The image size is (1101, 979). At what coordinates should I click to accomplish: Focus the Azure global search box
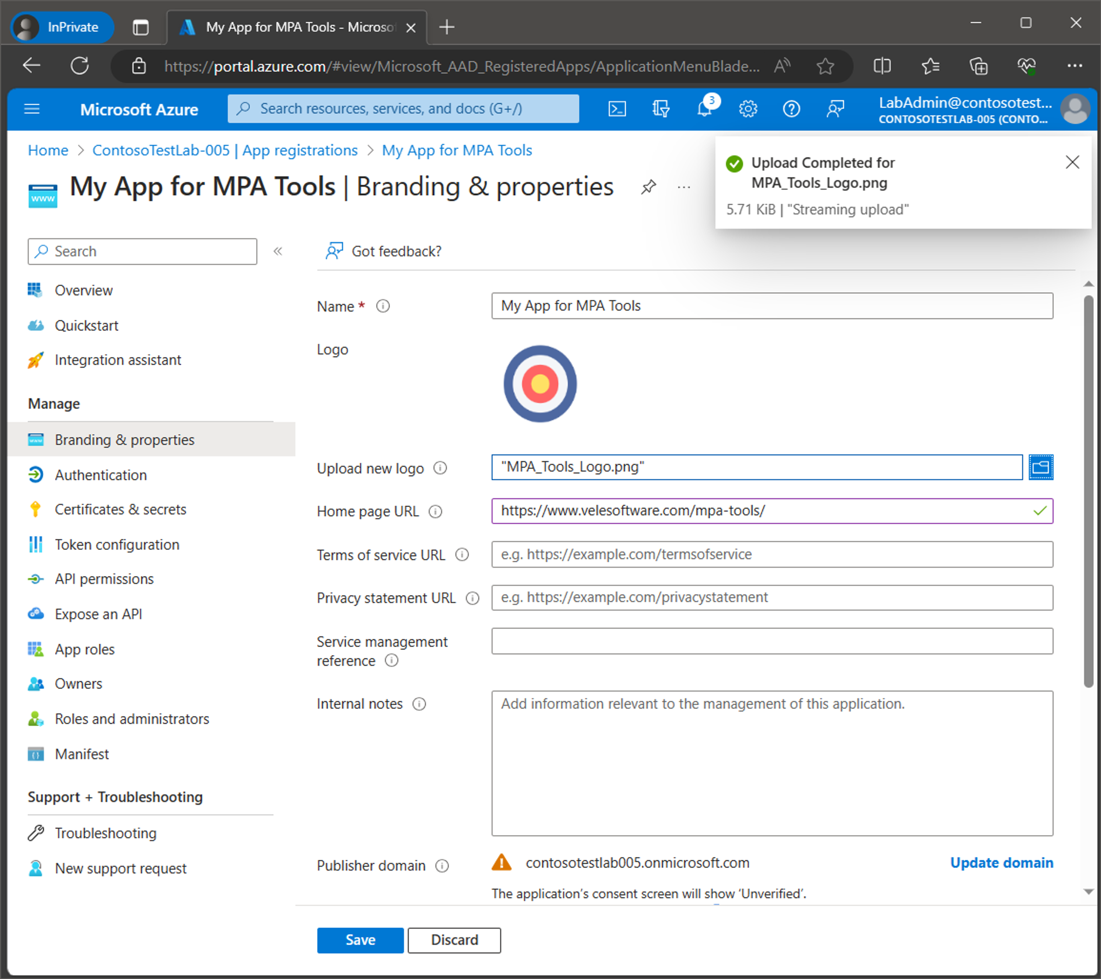(403, 109)
